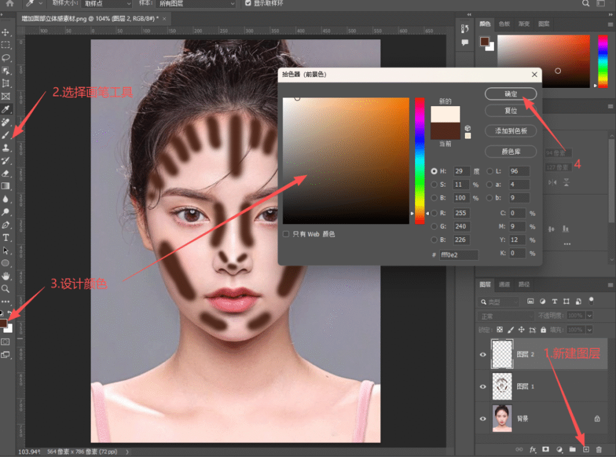
Task: Click the 确定 button
Action: click(511, 94)
